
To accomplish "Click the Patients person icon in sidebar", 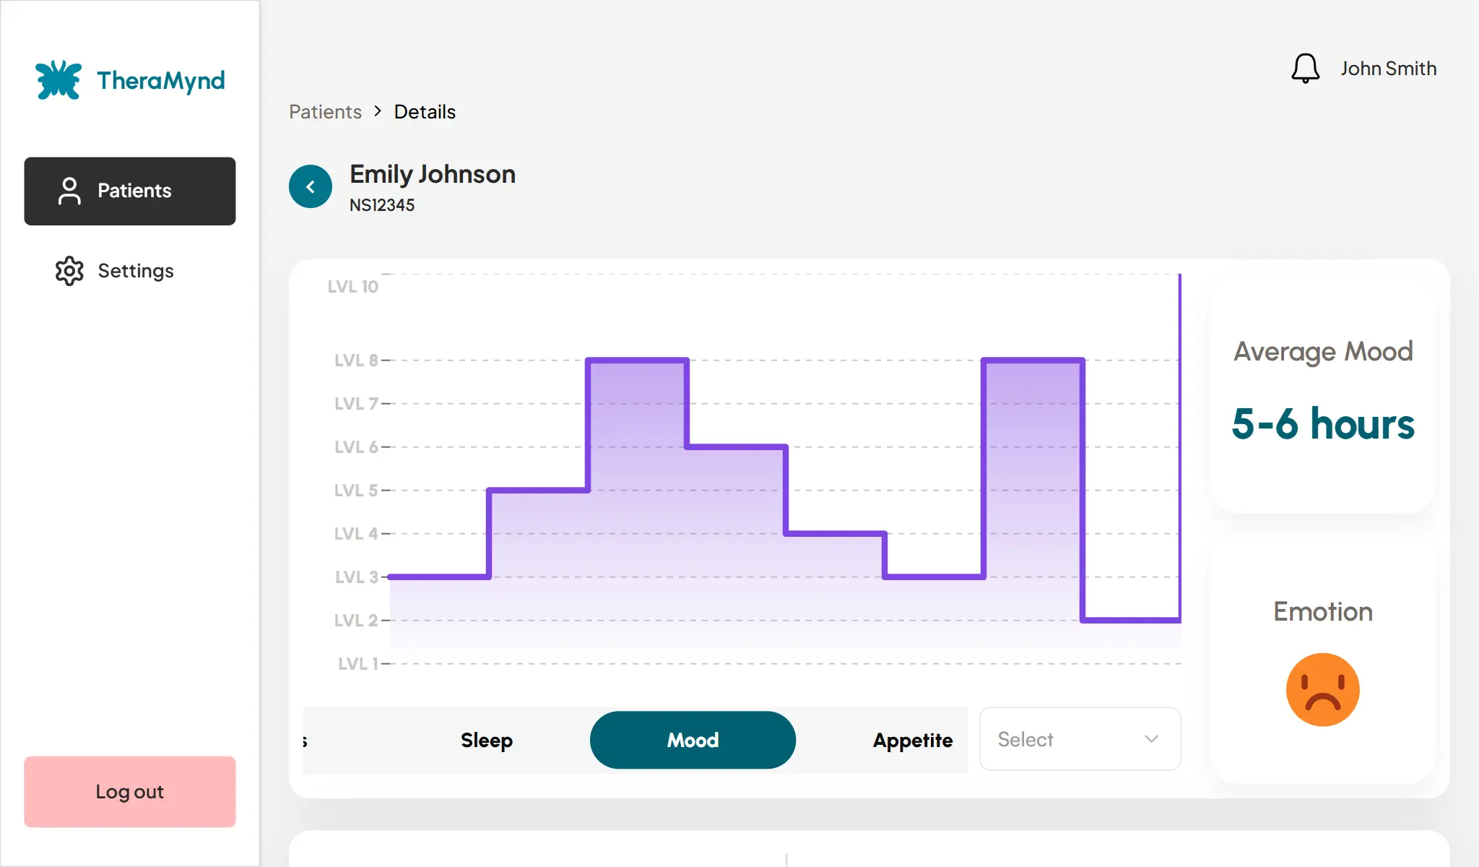I will (69, 191).
